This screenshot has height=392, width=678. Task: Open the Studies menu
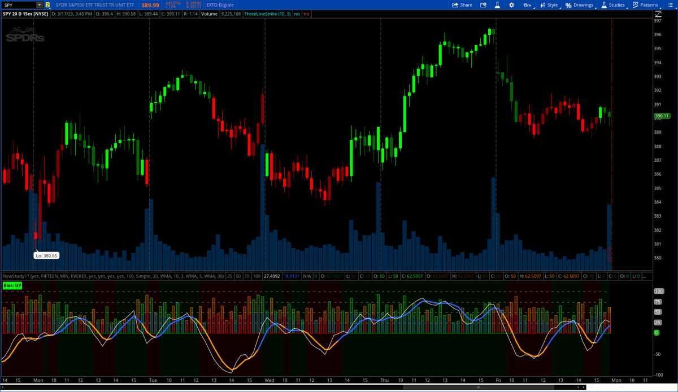click(x=614, y=5)
